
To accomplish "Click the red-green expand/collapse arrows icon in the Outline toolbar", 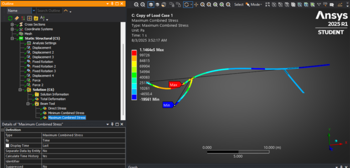I will tap(23, 18).
